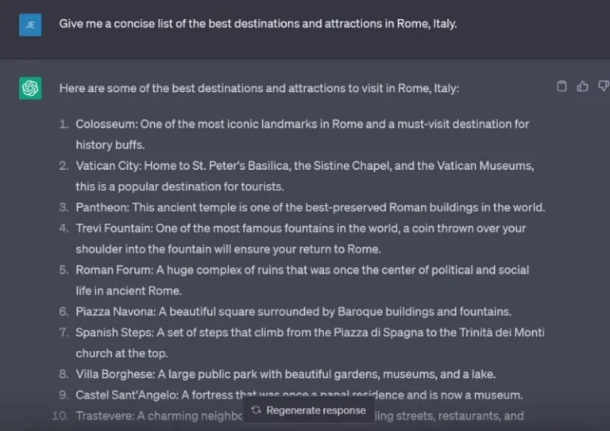610x431 pixels.
Task: Click the Pantheon list item
Action: tap(310, 208)
